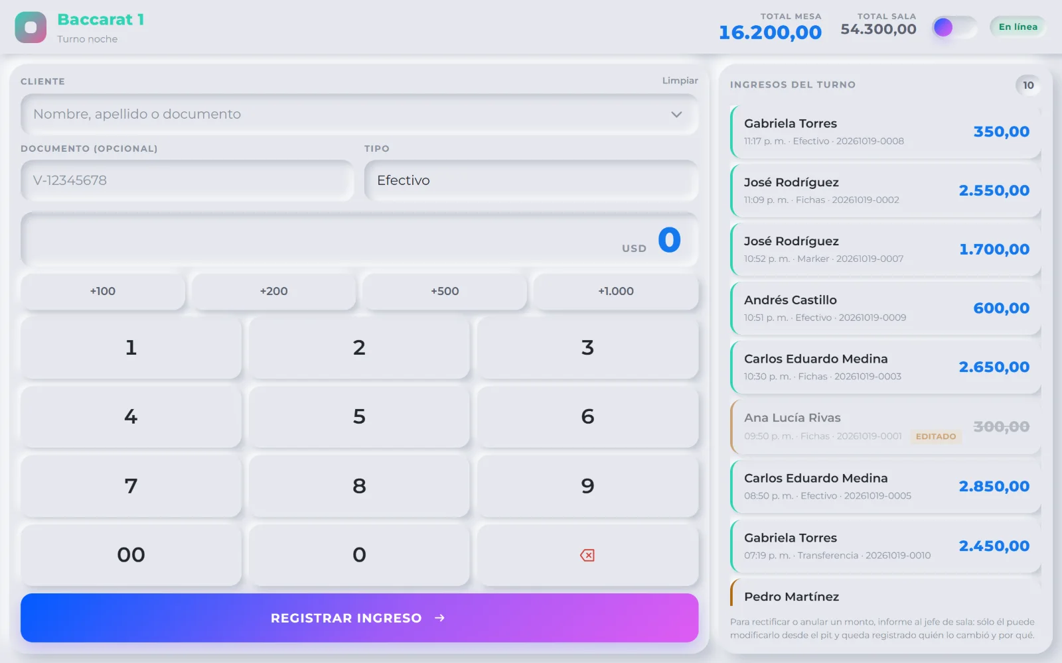Select Gabriela Torres 2.450,00 Transferencia entry

[x=885, y=546]
